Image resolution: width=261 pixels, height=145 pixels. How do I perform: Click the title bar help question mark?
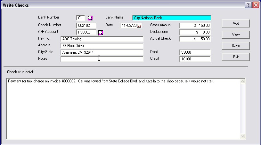[249, 5]
